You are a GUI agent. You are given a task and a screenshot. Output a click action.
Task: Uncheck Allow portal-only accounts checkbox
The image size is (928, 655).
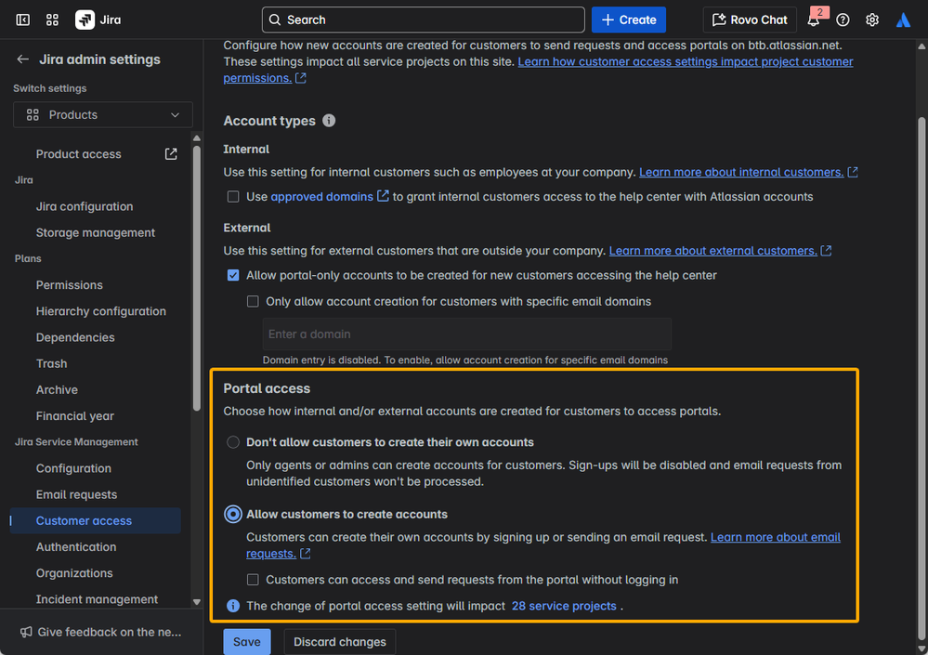233,276
